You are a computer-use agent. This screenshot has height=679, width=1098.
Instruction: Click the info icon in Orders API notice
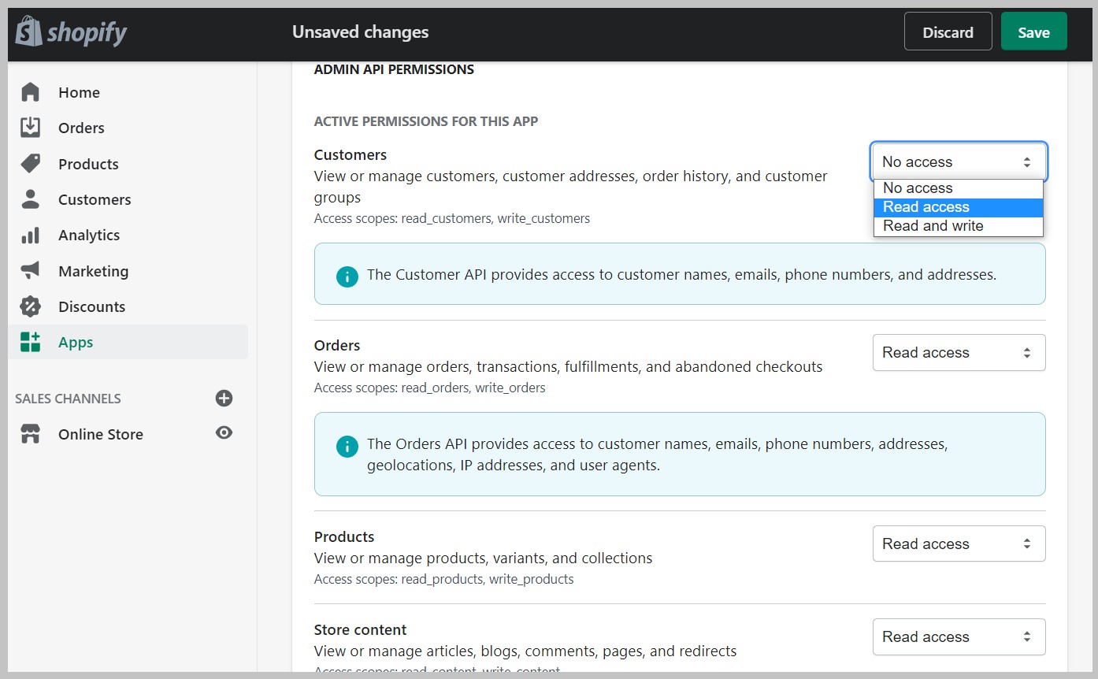[x=347, y=447]
